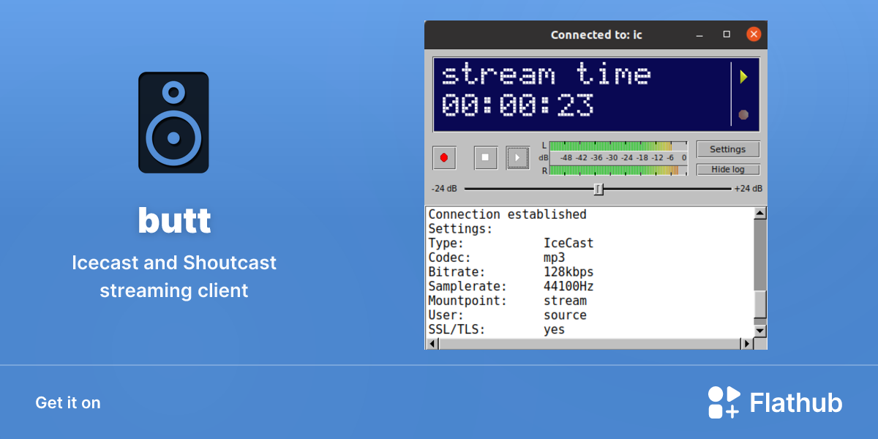
Task: Click the gain slider handle
Action: click(x=599, y=190)
